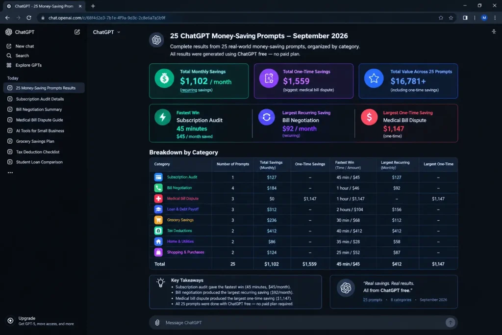Click the blue star Total Value icon

click(x=374, y=78)
